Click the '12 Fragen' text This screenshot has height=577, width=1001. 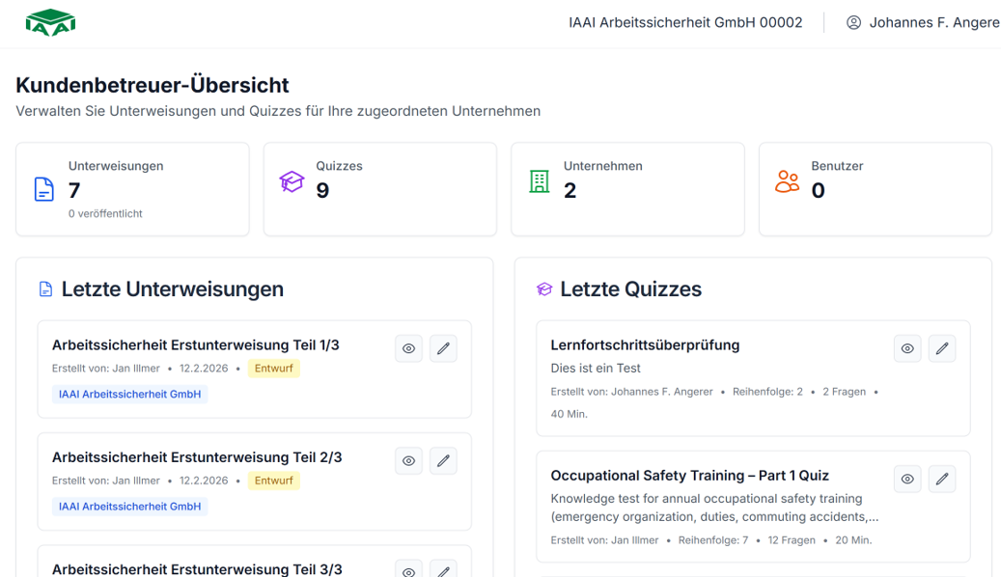[792, 540]
